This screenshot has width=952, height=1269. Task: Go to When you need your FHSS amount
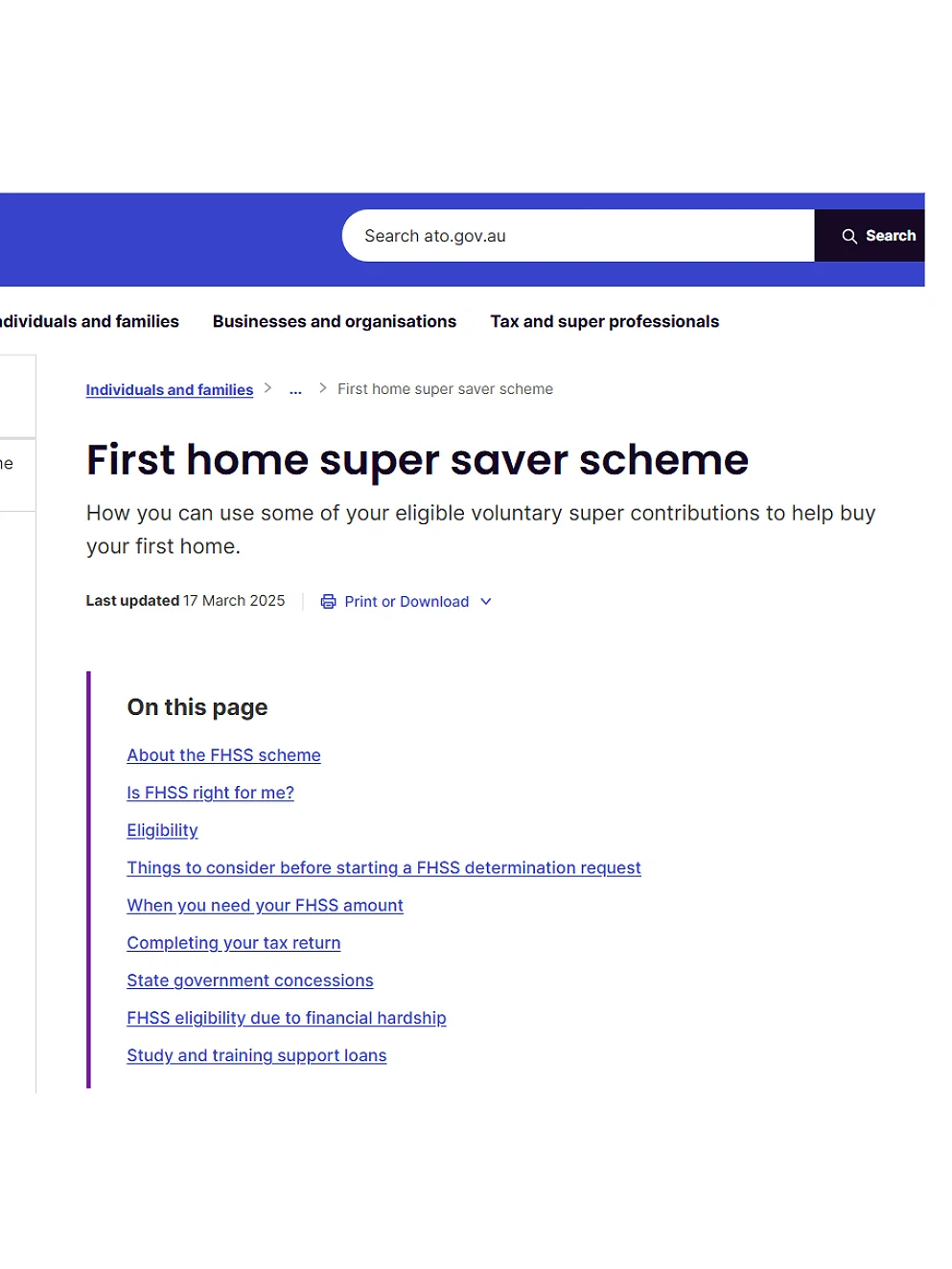265,905
